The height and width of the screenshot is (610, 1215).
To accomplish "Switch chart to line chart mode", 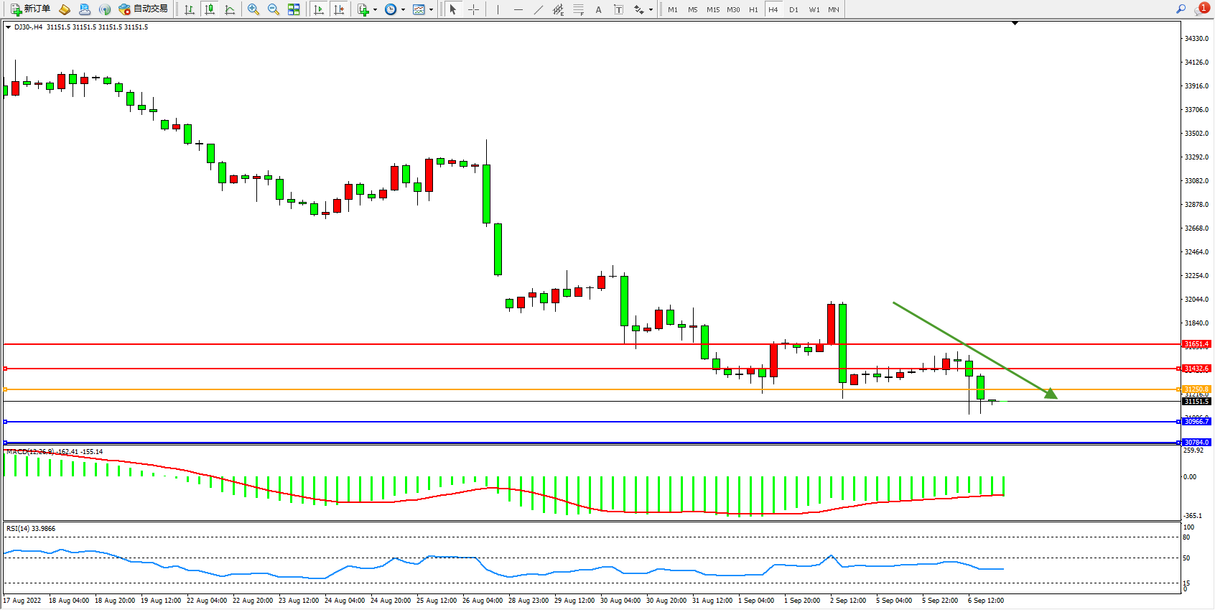I will pos(230,9).
